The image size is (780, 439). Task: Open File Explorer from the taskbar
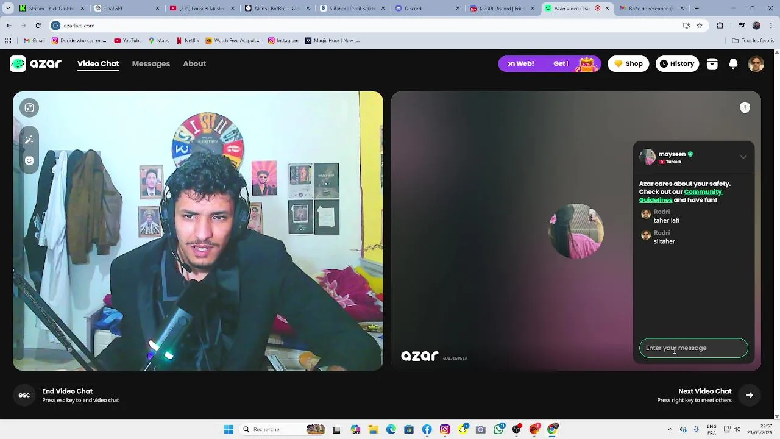coord(373,429)
